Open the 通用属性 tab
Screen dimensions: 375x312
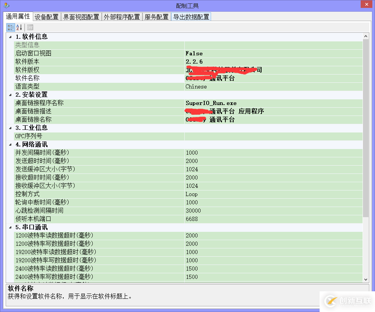pos(18,16)
